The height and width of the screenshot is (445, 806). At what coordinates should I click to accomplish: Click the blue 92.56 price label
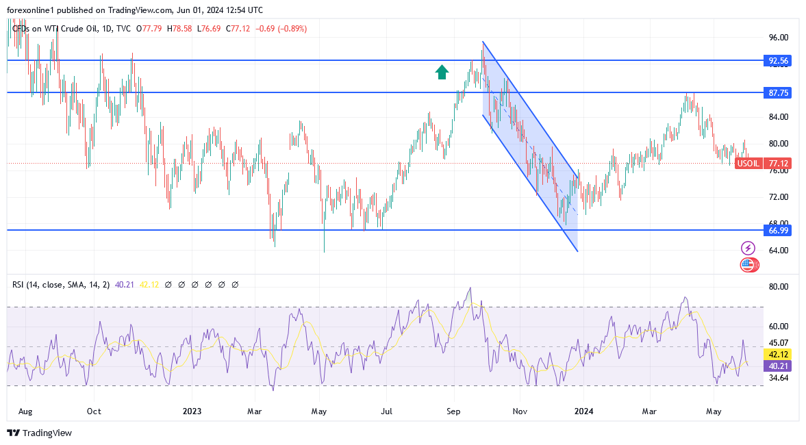tap(779, 61)
